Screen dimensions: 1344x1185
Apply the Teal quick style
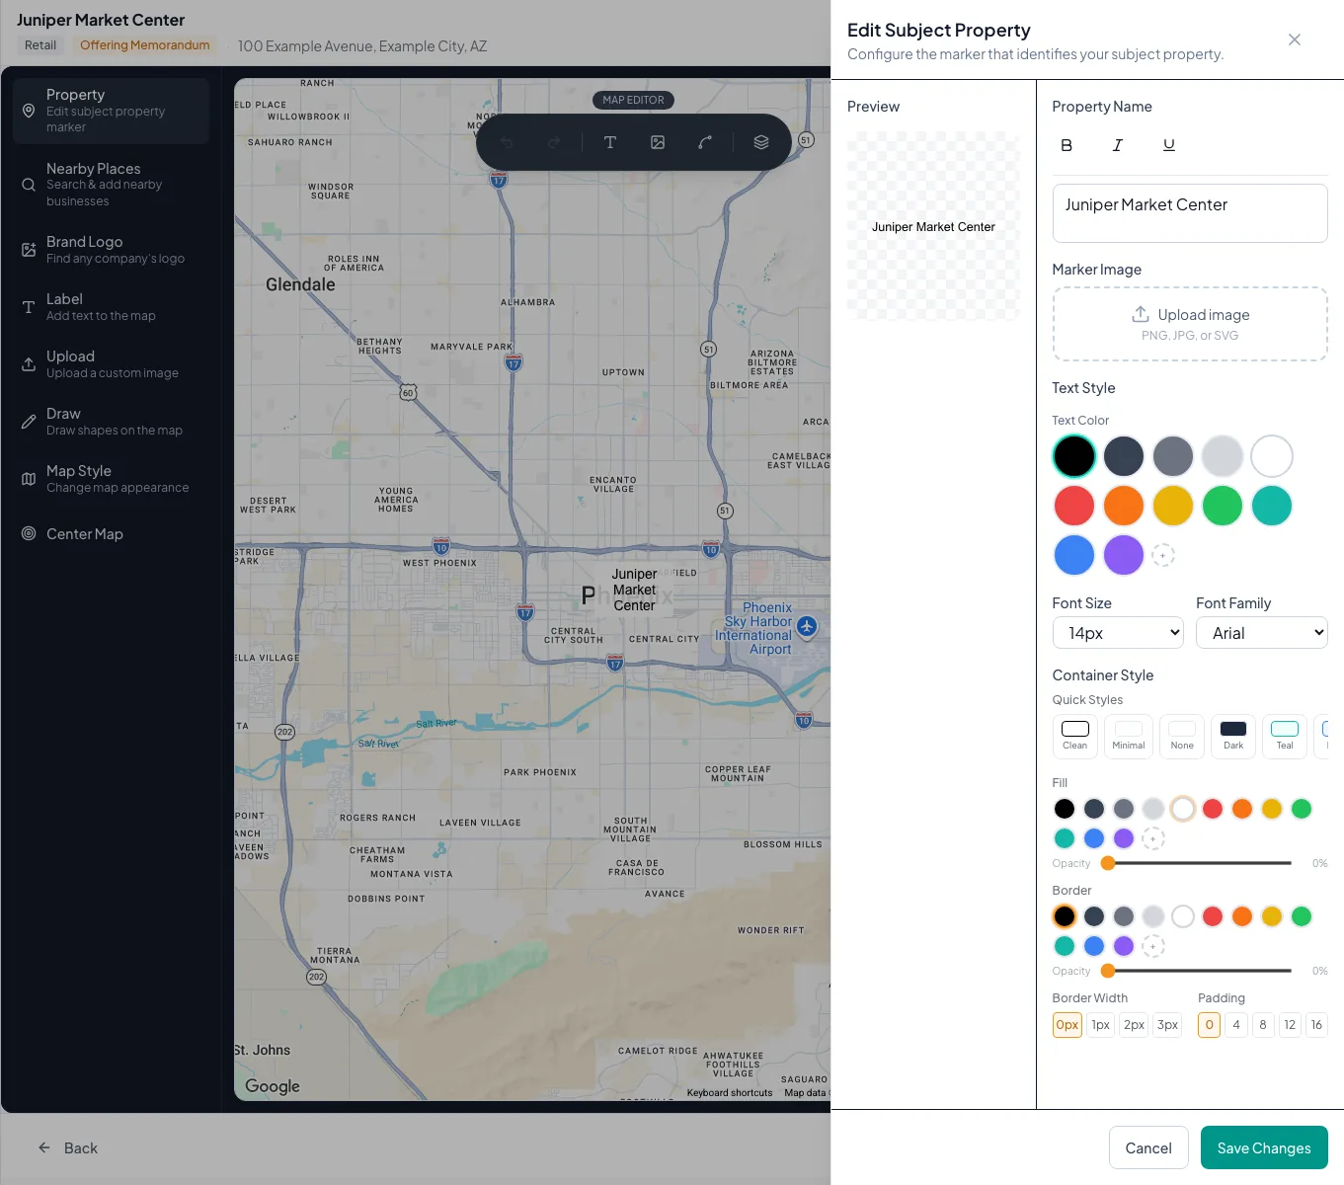coord(1285,736)
